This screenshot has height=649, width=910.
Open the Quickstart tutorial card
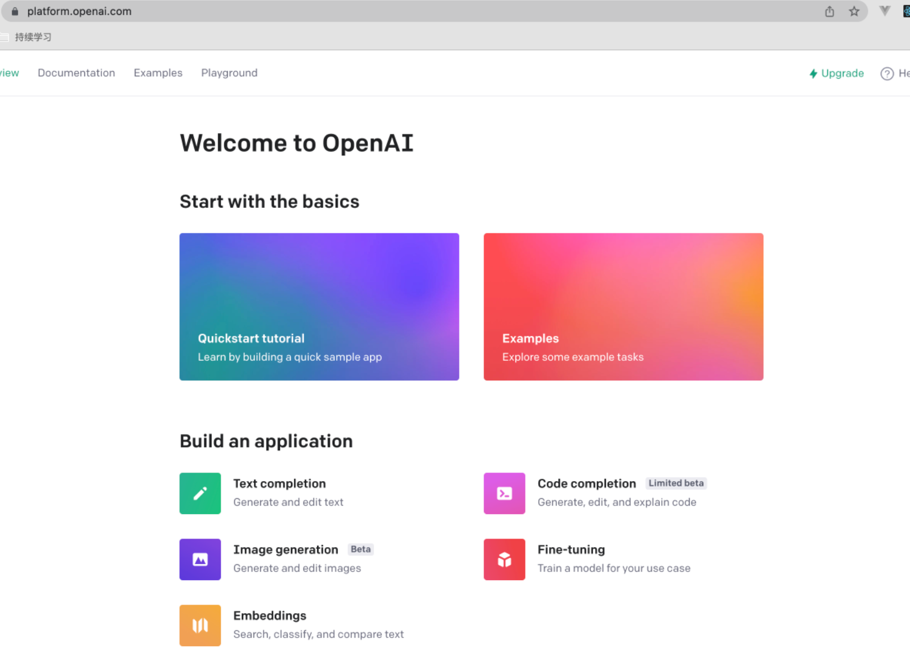click(319, 307)
